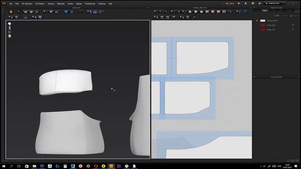Open the Windows notification center

(296, 166)
